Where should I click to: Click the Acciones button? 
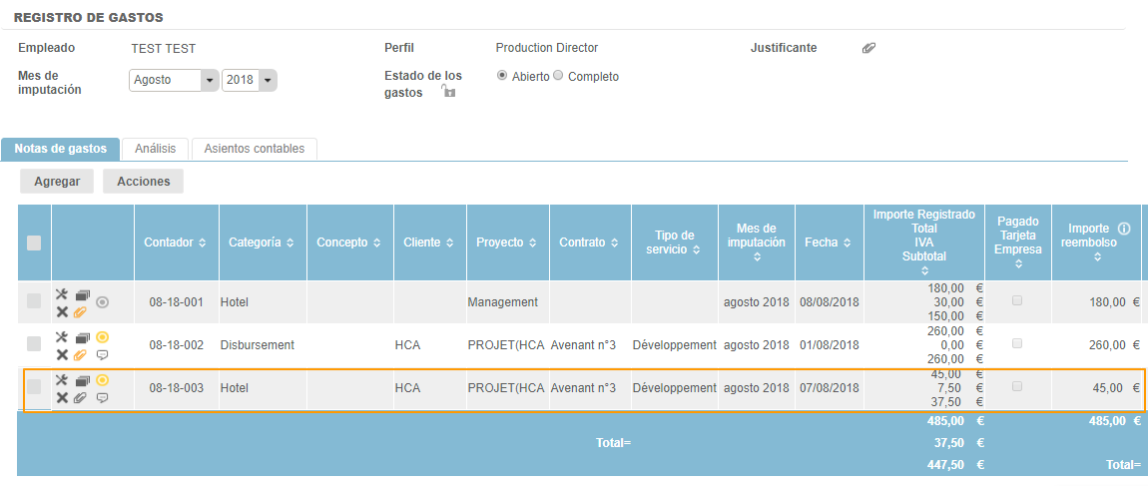(143, 182)
